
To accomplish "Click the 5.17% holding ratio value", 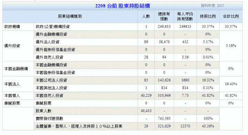I will click(208, 42).
